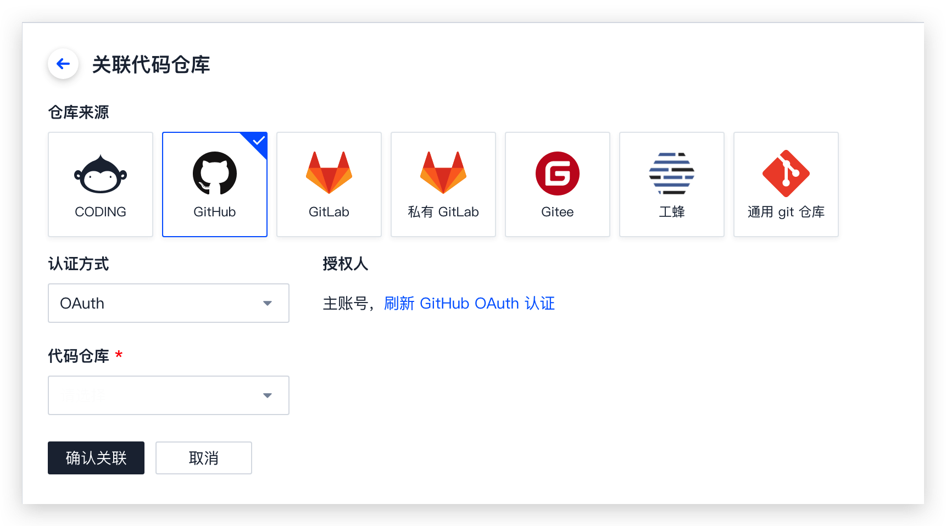
Task: Choose Gitee as repository source
Action: (x=558, y=184)
